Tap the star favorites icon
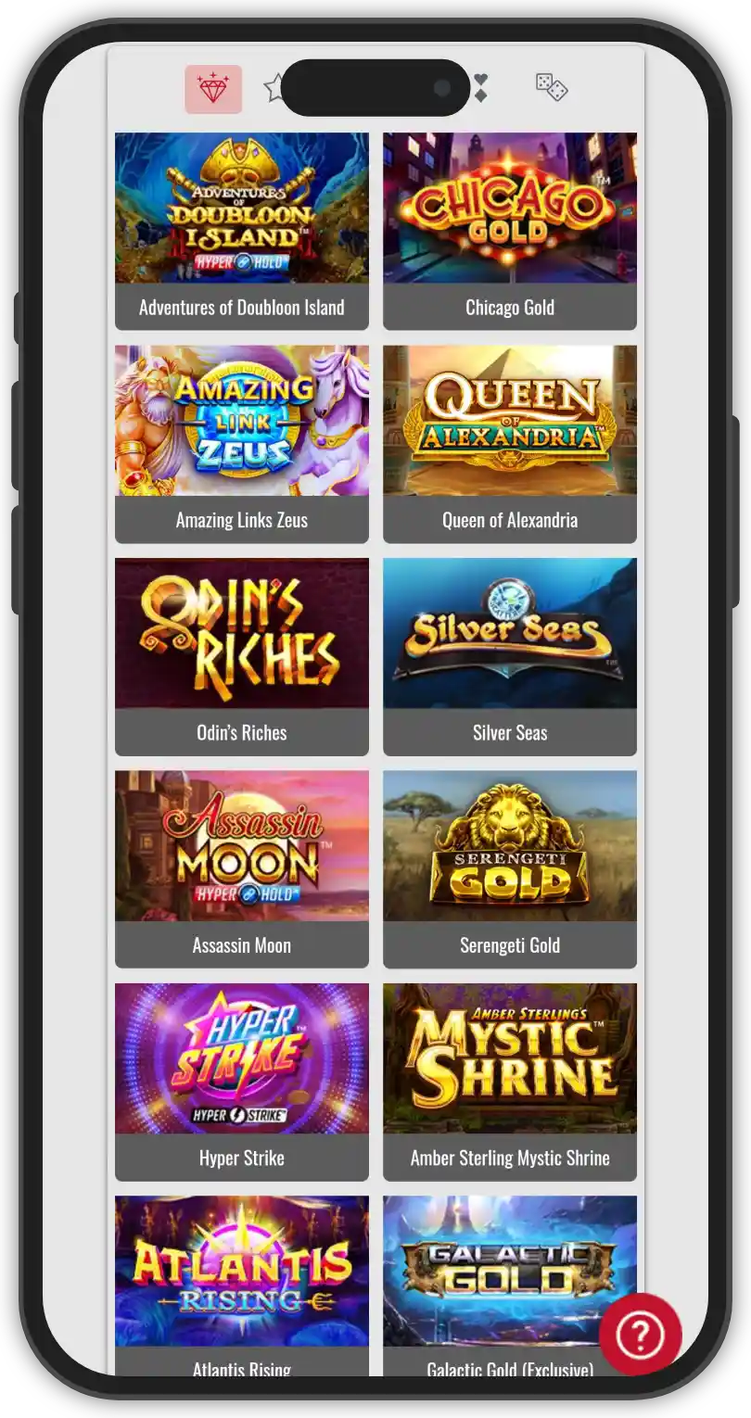 pyautogui.click(x=274, y=89)
